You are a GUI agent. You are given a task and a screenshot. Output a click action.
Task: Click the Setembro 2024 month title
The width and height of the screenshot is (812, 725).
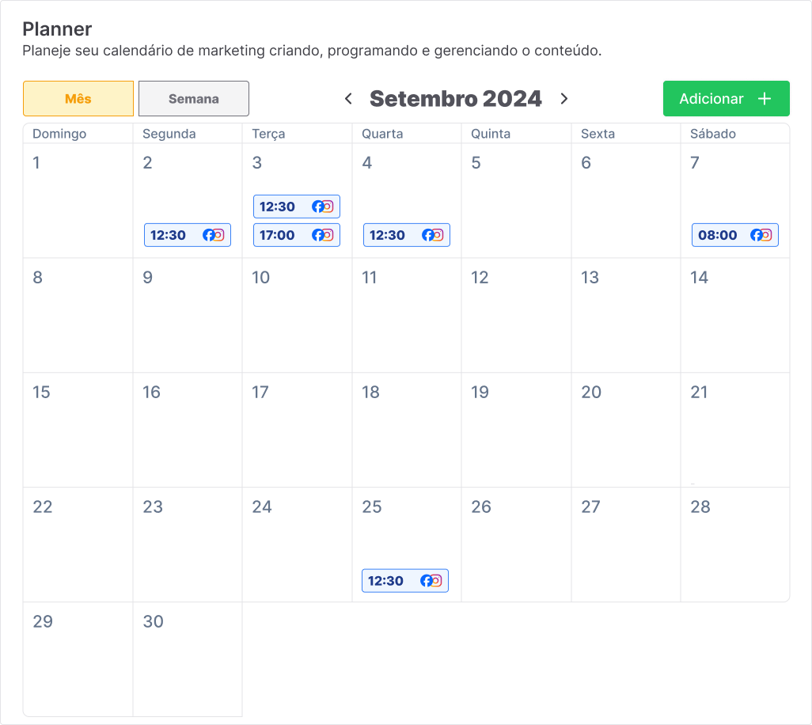tap(456, 99)
